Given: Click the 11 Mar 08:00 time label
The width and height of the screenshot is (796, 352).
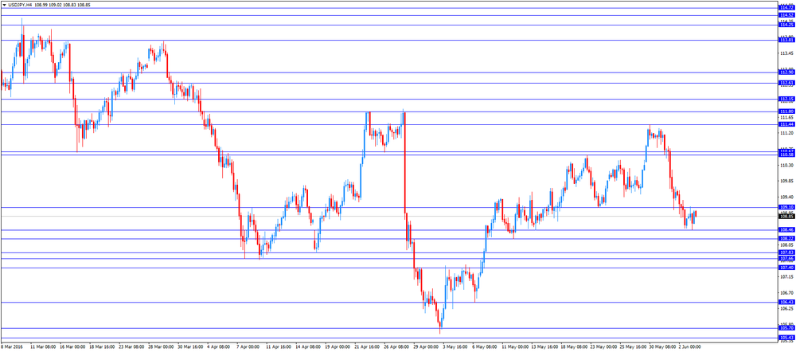Looking at the screenshot, I should click(x=43, y=347).
